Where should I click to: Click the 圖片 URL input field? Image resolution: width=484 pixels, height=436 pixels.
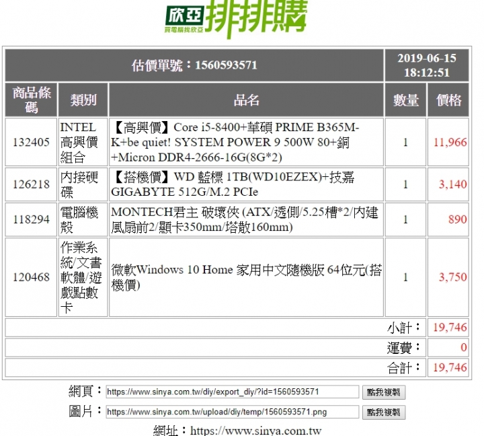click(232, 412)
